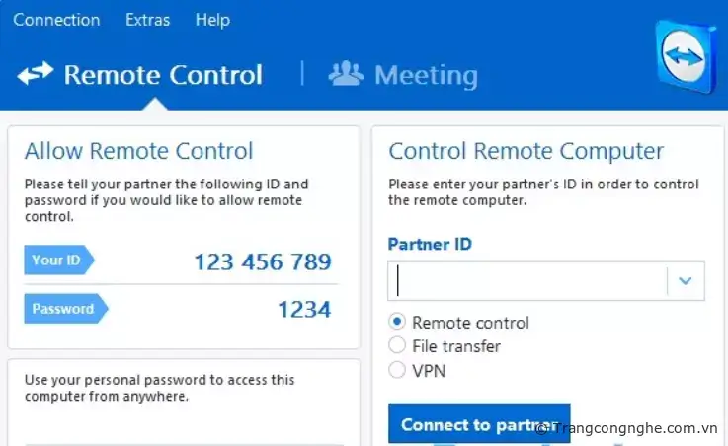
Task: Click the Remote Control arrows icon
Action: [x=36, y=74]
